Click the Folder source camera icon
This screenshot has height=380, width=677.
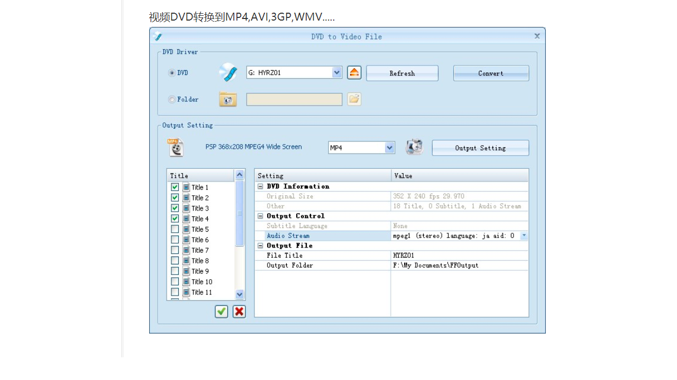click(228, 99)
